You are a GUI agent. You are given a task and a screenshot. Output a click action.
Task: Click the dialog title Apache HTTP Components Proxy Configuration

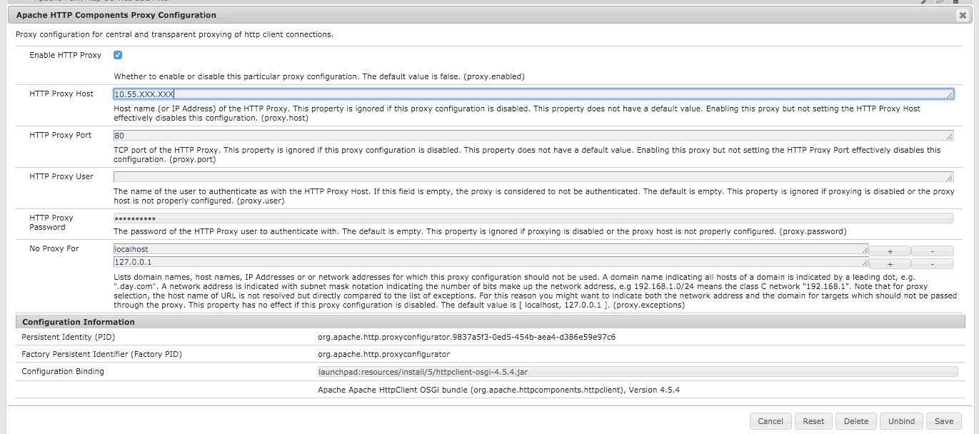pos(116,15)
